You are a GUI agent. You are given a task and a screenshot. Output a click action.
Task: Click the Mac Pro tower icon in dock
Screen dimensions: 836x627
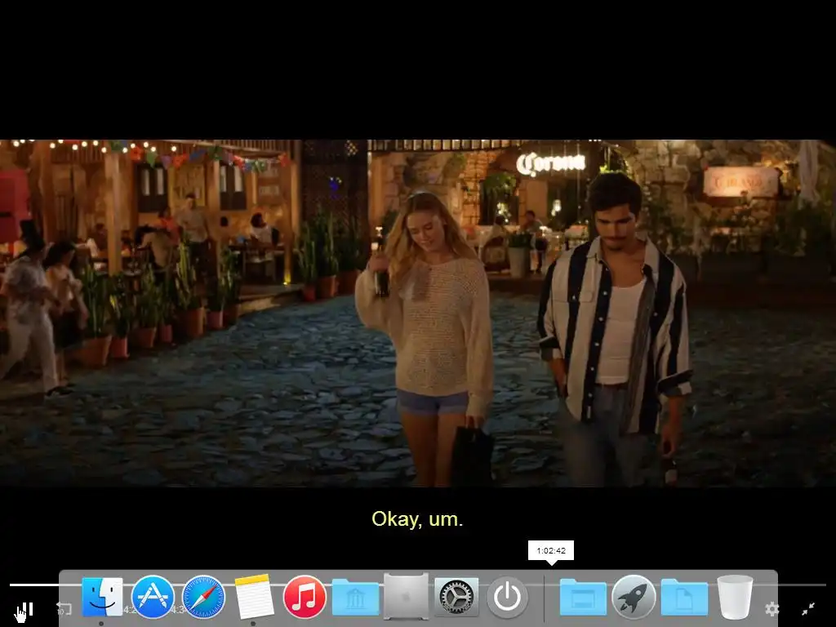406,597
